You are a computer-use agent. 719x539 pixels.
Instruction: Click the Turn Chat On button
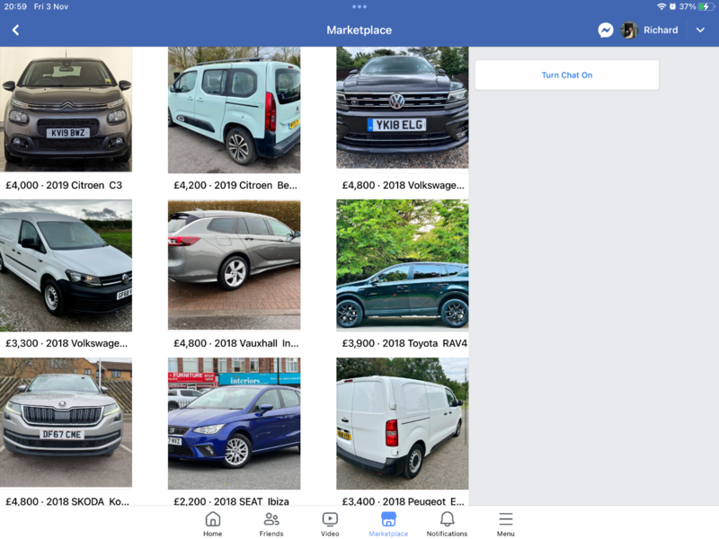(x=567, y=75)
